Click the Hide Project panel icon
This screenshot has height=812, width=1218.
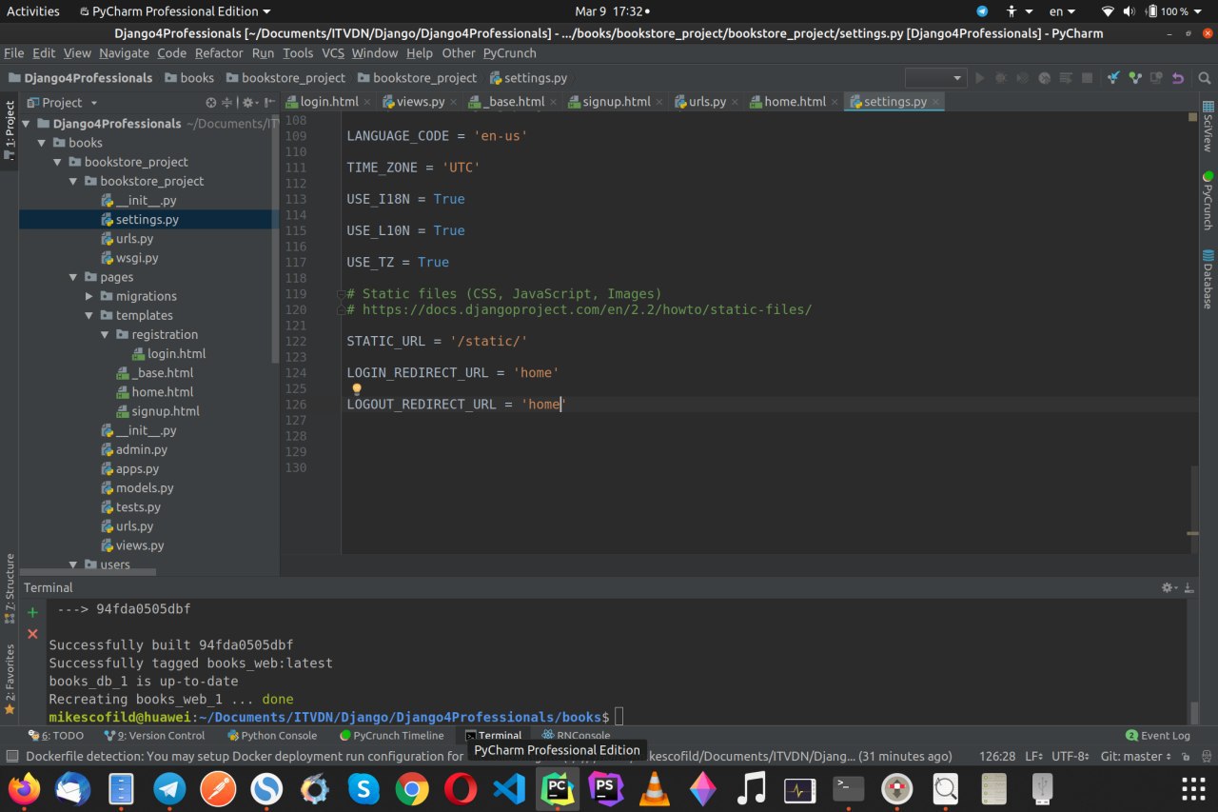(269, 102)
